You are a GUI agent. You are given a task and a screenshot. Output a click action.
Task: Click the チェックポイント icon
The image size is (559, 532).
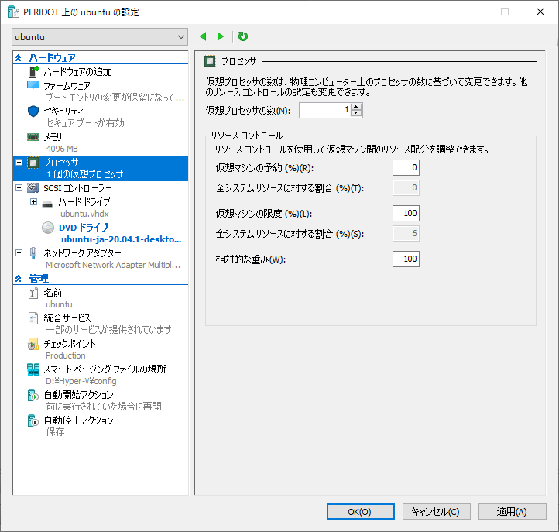point(33,344)
